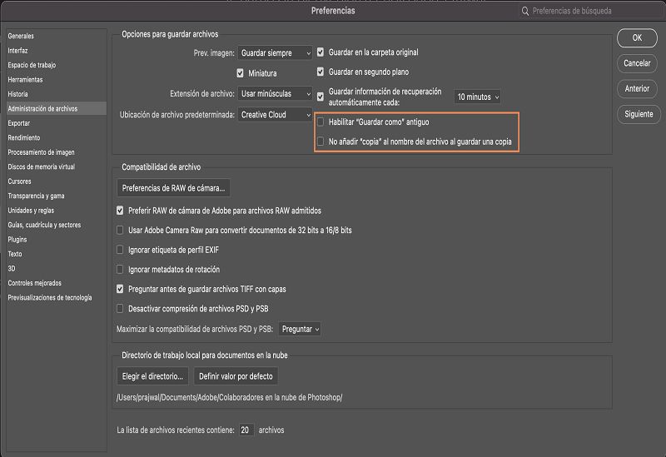Open Extensión de archivo dropdown
The image size is (666, 457).
click(275, 93)
